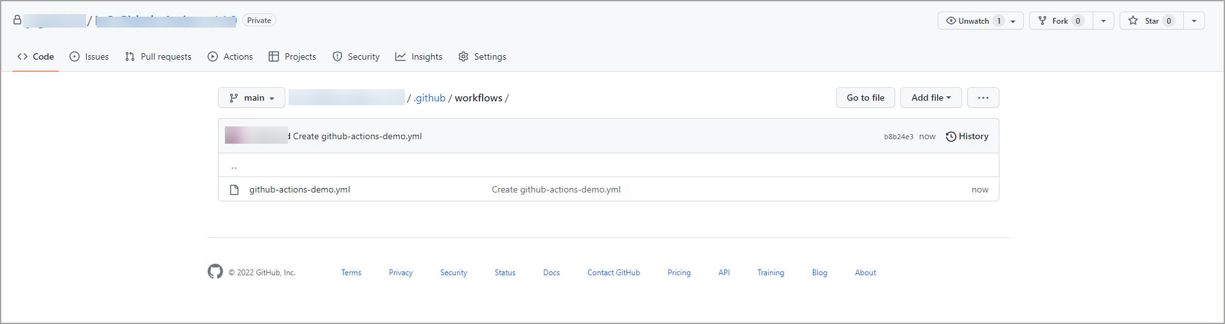Click the blurred commit author avatar

coord(256,135)
